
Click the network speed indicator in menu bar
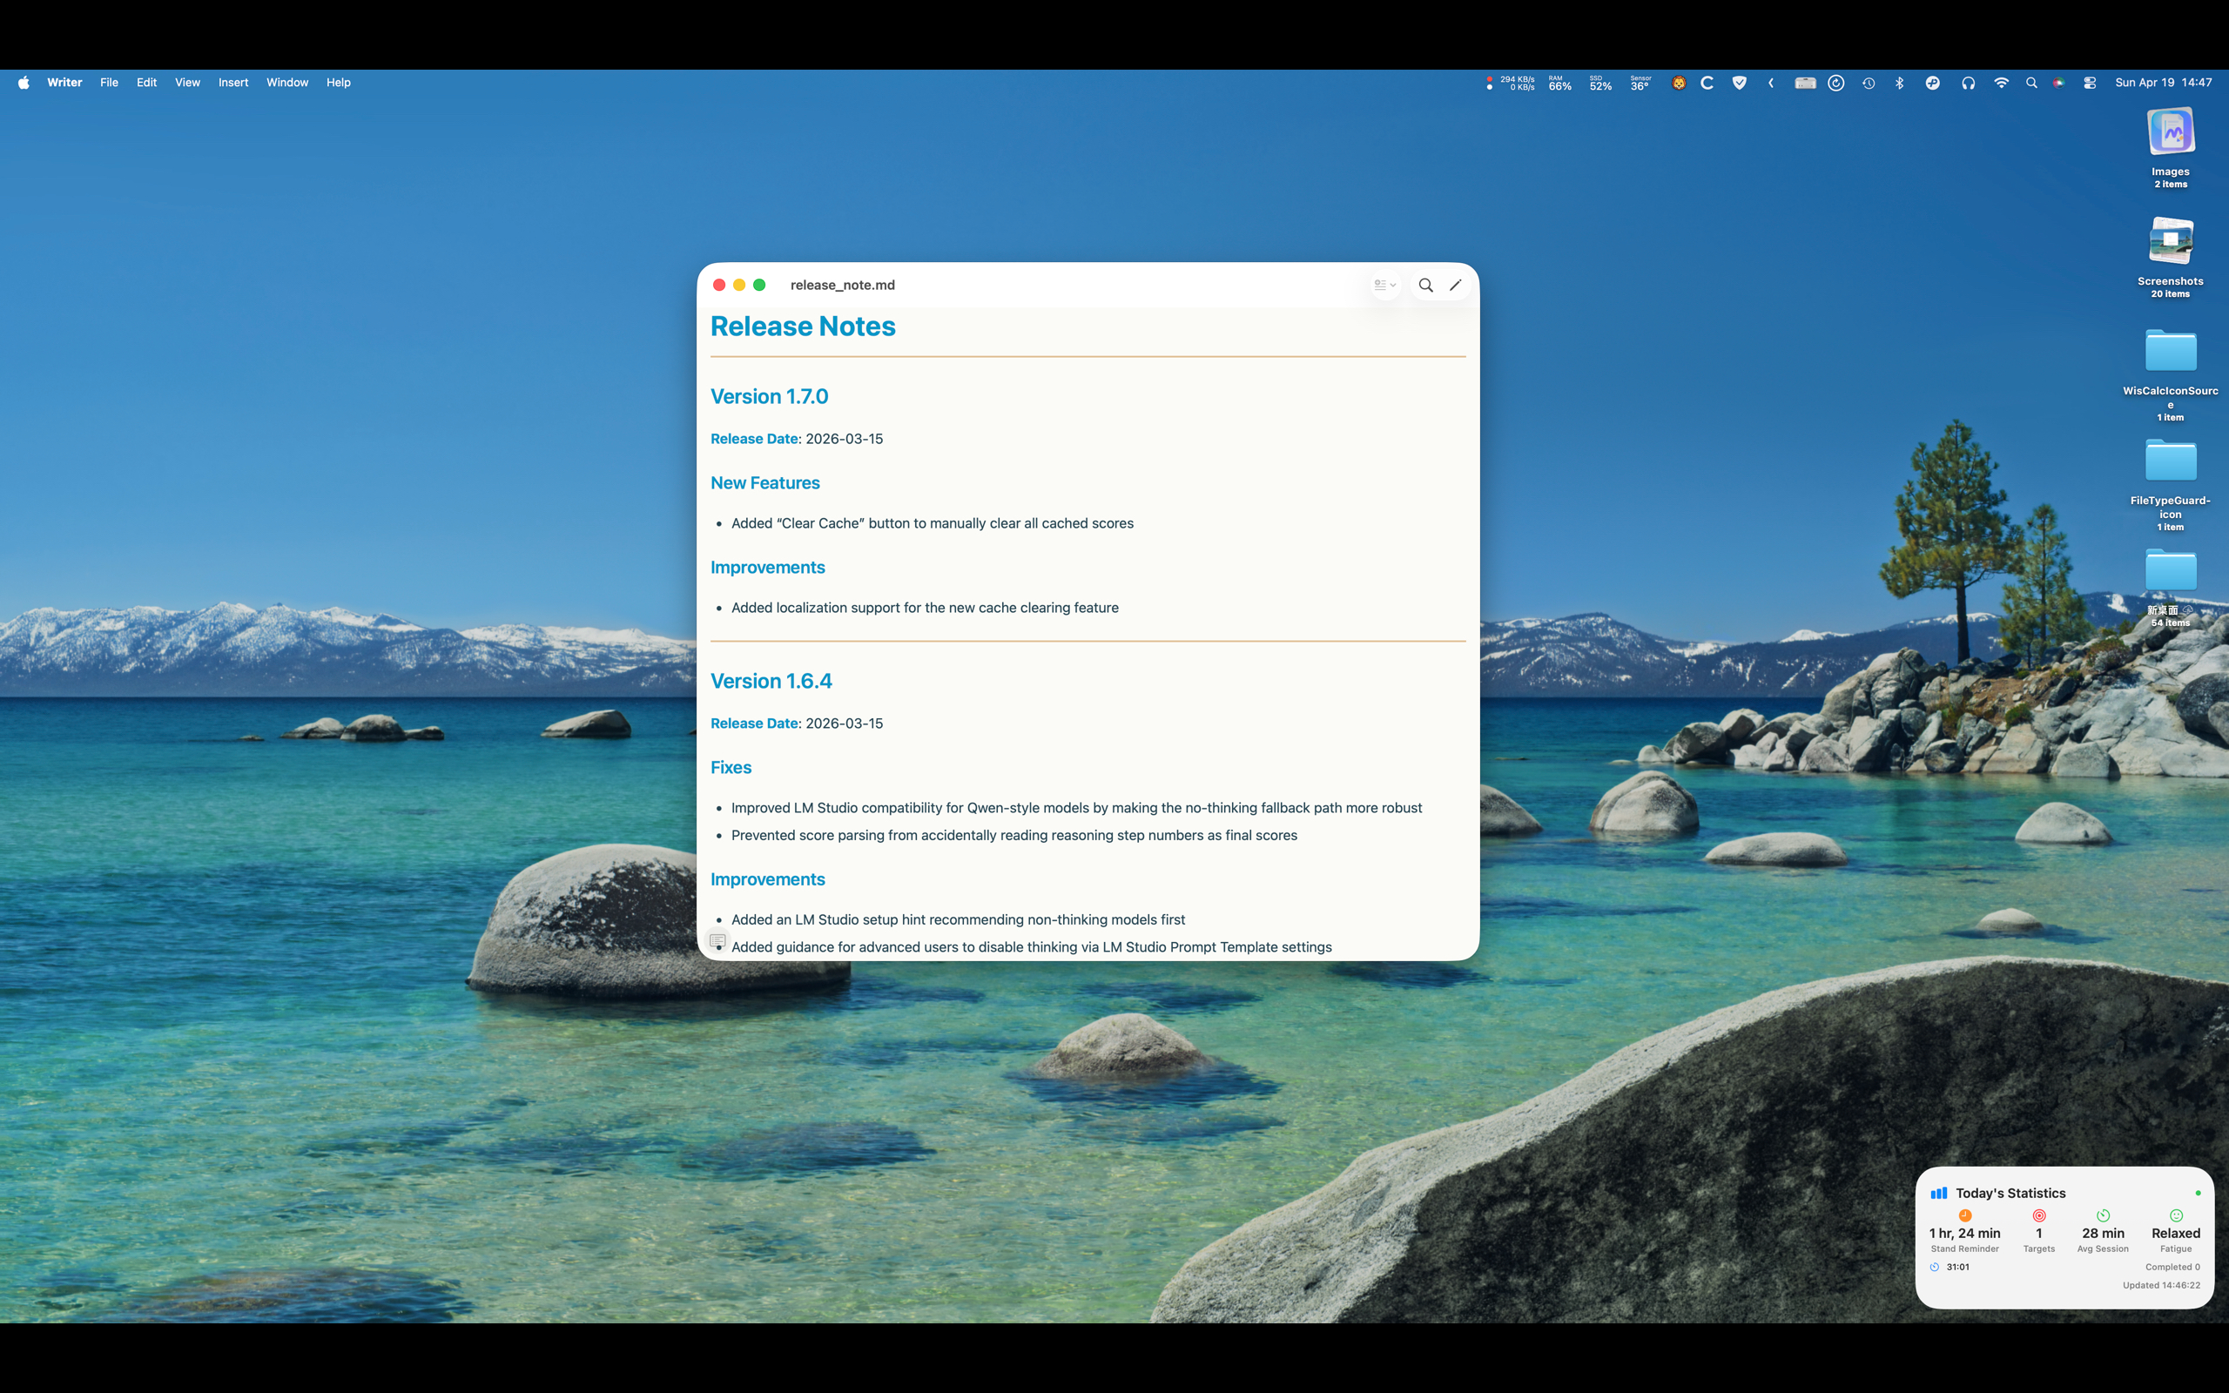click(x=1511, y=83)
